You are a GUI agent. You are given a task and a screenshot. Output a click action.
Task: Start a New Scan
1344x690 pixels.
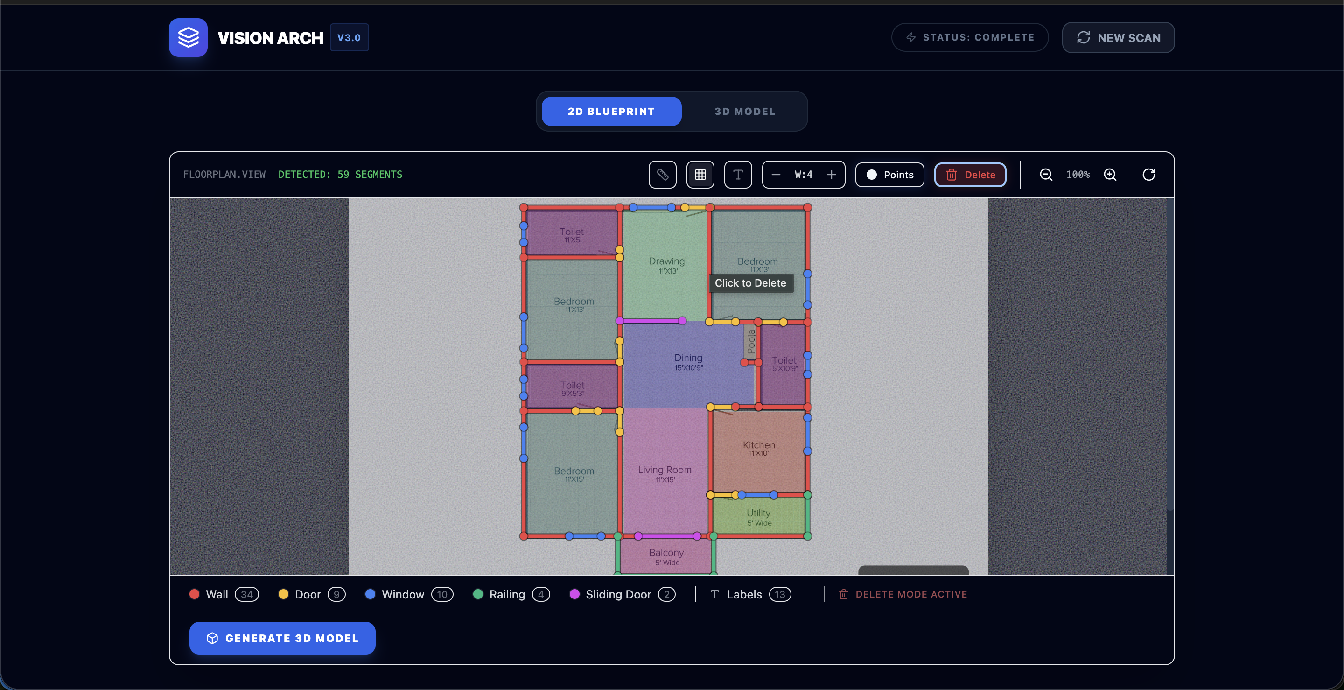pos(1118,37)
